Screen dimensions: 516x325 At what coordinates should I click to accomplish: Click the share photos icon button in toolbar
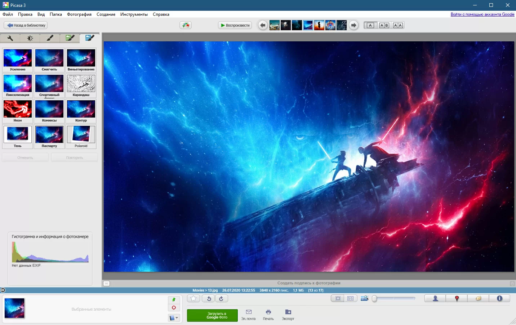click(186, 25)
